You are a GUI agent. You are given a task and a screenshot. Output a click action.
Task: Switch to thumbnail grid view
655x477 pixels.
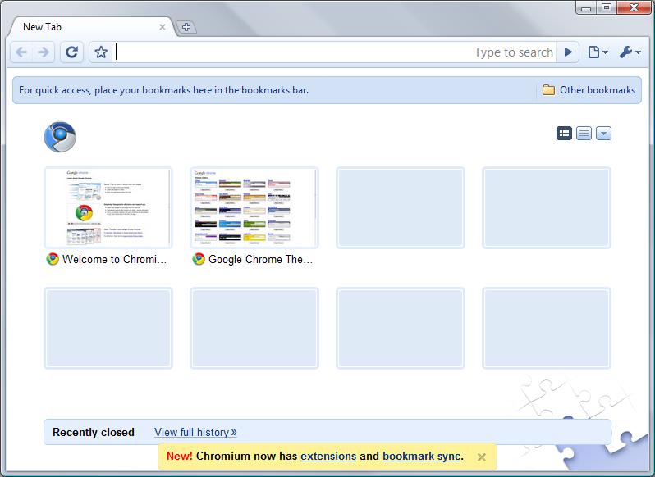564,134
